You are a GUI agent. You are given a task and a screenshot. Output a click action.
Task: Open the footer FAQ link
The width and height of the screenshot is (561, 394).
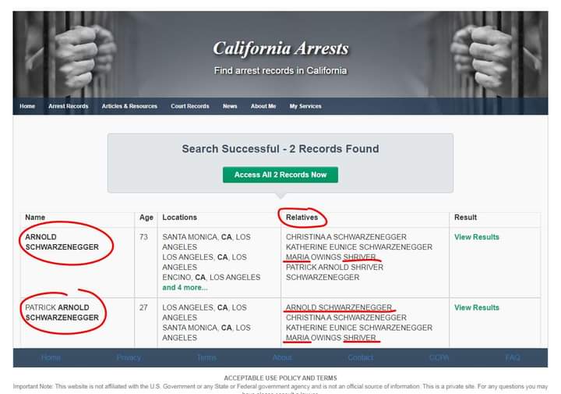point(512,357)
